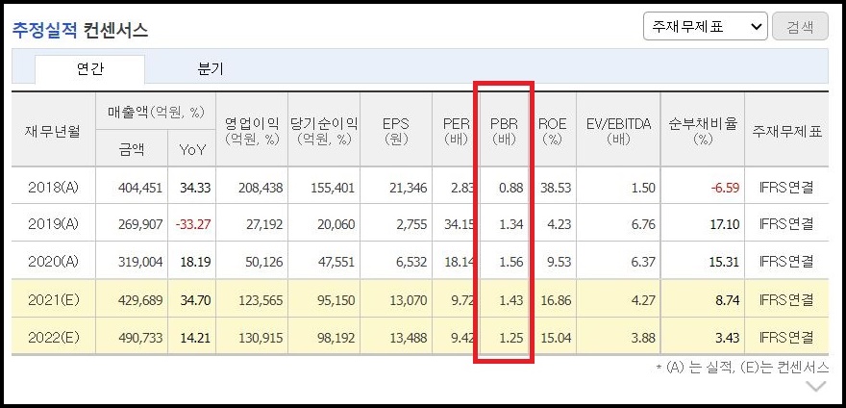
Task: Click sales value 319,004
Action: (x=140, y=262)
